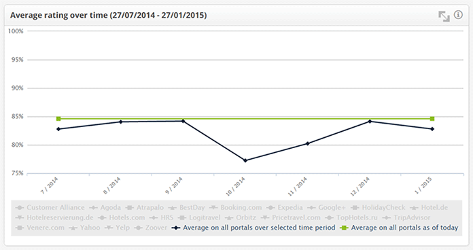Viewport: 473px width, 250px height.
Task: Select the 8 / 2014 dark data point
Action: (121, 122)
